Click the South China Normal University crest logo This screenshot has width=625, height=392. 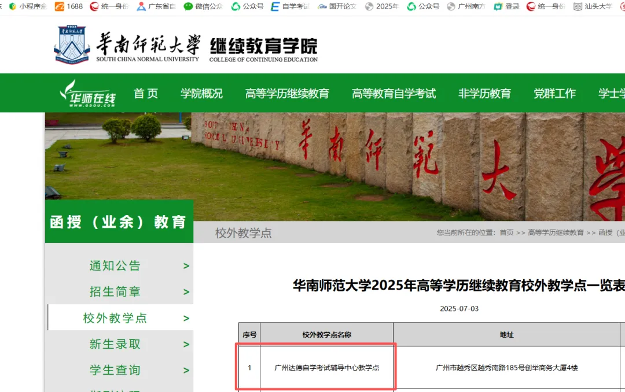point(72,45)
